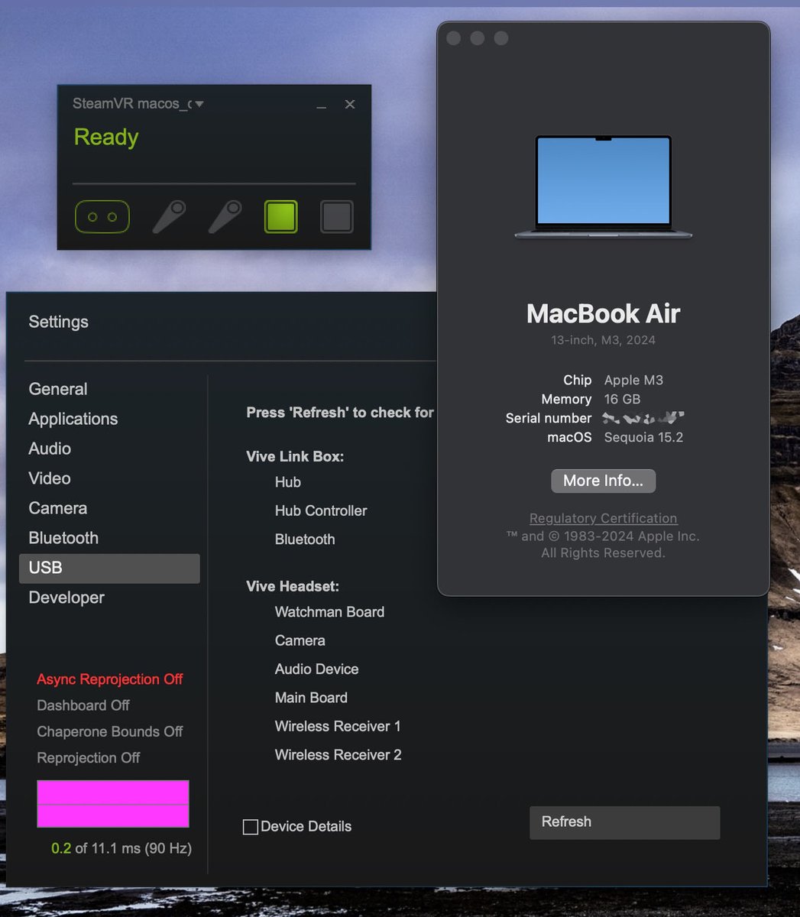Close the SteamVR status window

pyautogui.click(x=350, y=104)
